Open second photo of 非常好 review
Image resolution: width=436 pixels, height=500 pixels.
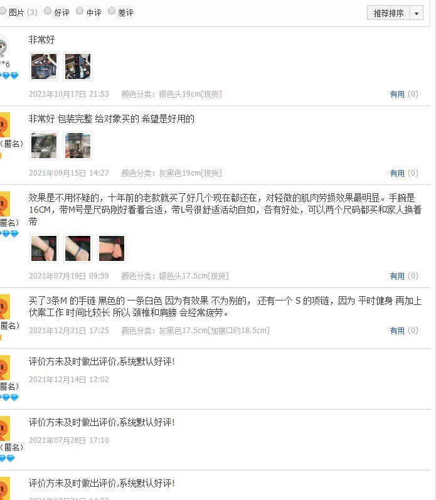(x=78, y=66)
